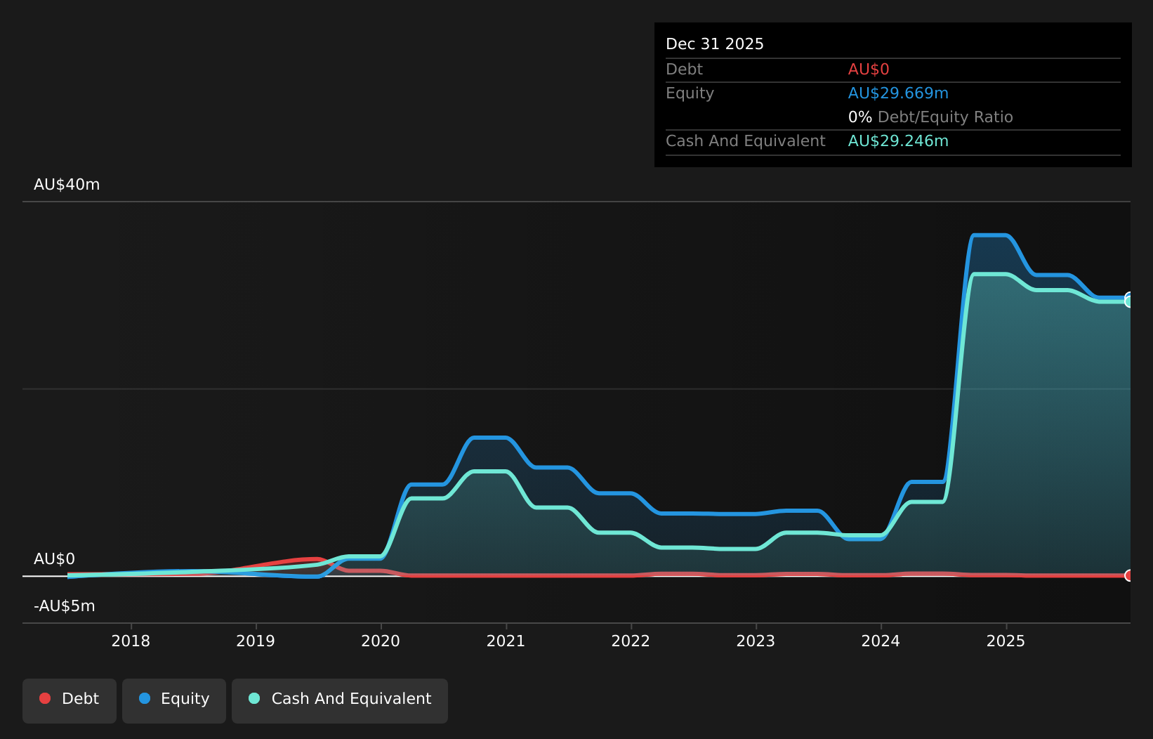
Task: Click the red AU$0 debt value in tooltip
Action: point(869,70)
